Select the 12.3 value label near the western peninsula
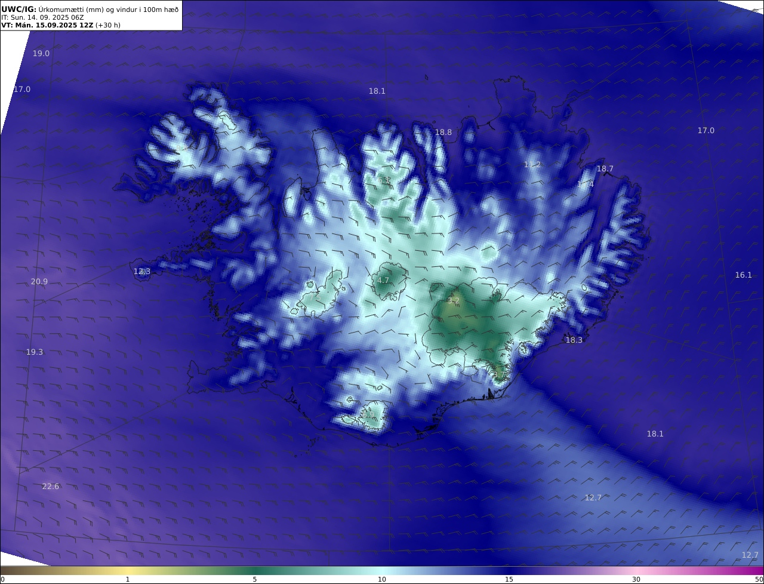The height and width of the screenshot is (584, 764). 142,272
